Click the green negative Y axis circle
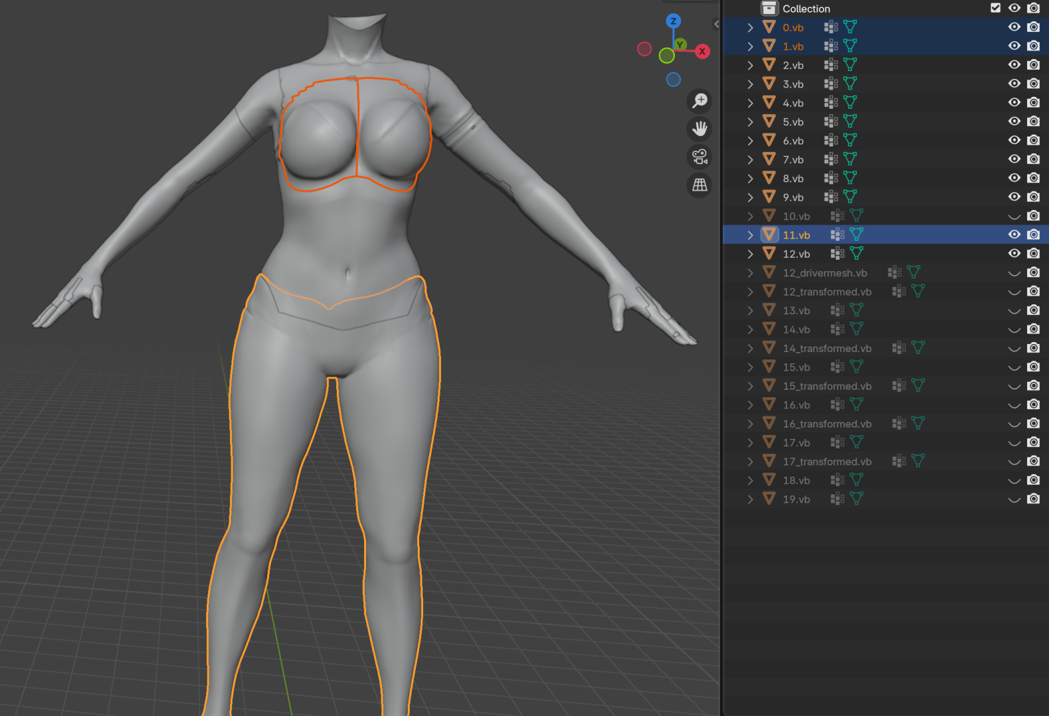This screenshot has width=1049, height=716. [x=666, y=56]
